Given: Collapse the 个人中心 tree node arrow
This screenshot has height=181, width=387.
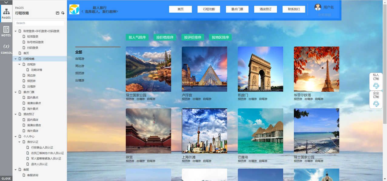Looking at the screenshot, I should click(15, 136).
